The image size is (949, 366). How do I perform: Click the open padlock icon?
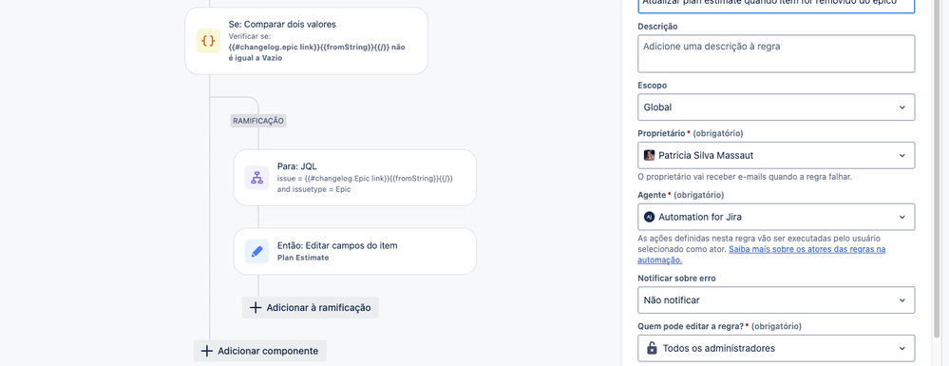coord(652,348)
